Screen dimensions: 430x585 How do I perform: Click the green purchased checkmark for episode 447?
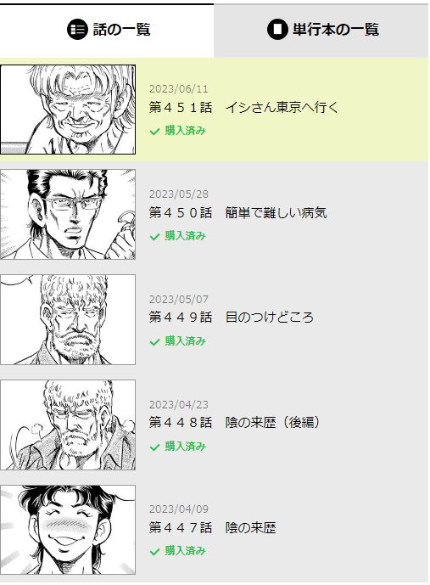pyautogui.click(x=154, y=552)
